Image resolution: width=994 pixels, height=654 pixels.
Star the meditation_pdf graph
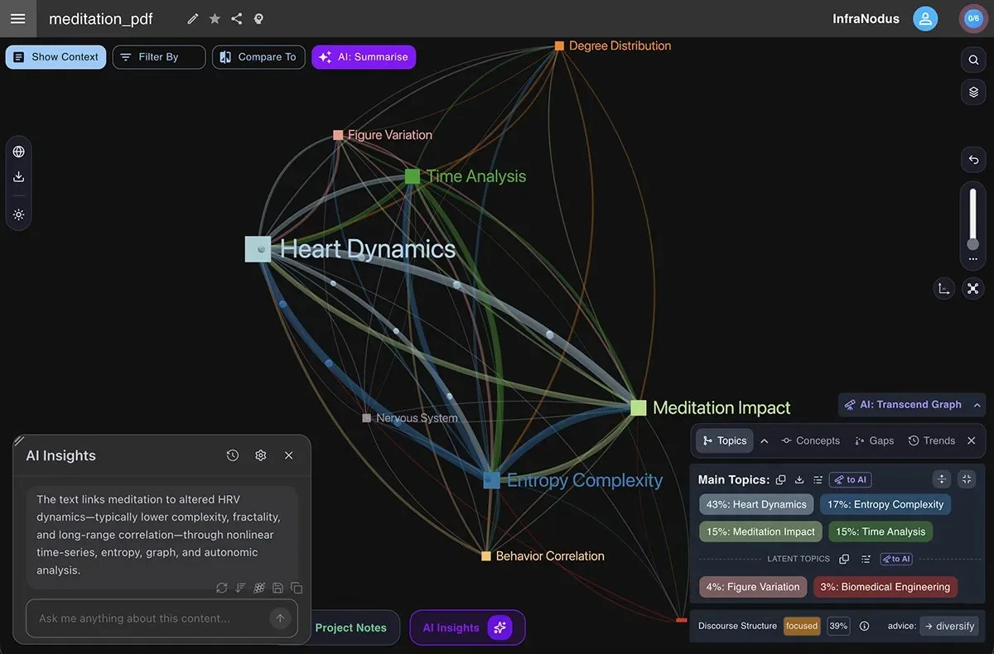[x=215, y=18]
